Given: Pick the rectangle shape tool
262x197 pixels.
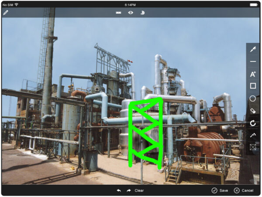Looking at the screenshot, I should (x=253, y=86).
